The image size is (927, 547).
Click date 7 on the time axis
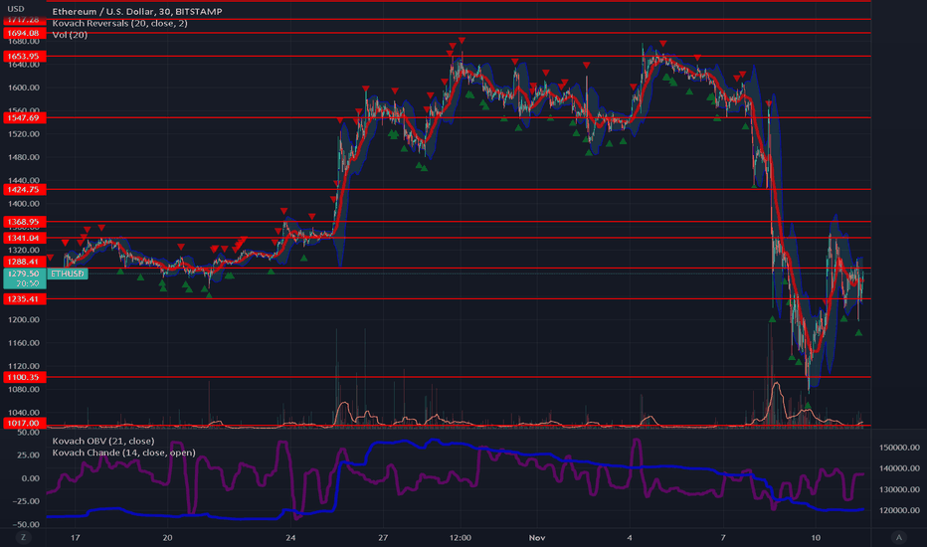[x=723, y=537]
